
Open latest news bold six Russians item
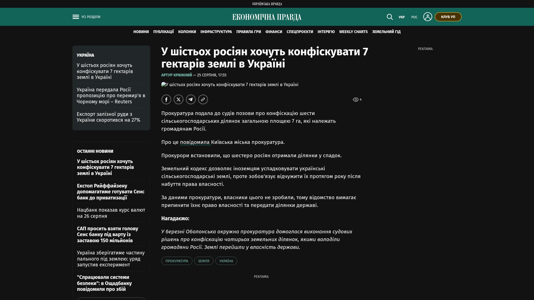(105, 167)
